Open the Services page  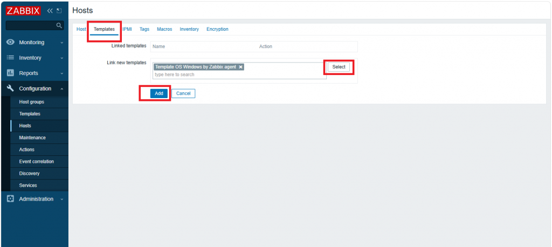39,186
